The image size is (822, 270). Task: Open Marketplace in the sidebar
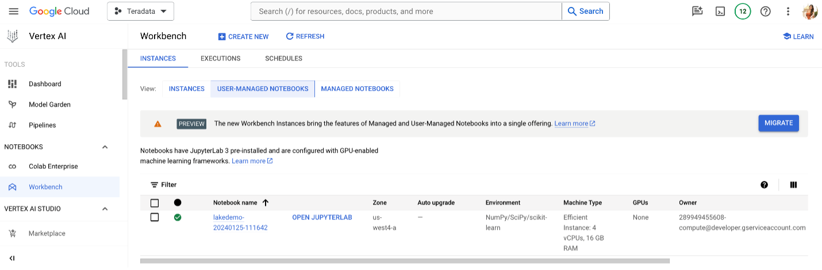(x=47, y=233)
